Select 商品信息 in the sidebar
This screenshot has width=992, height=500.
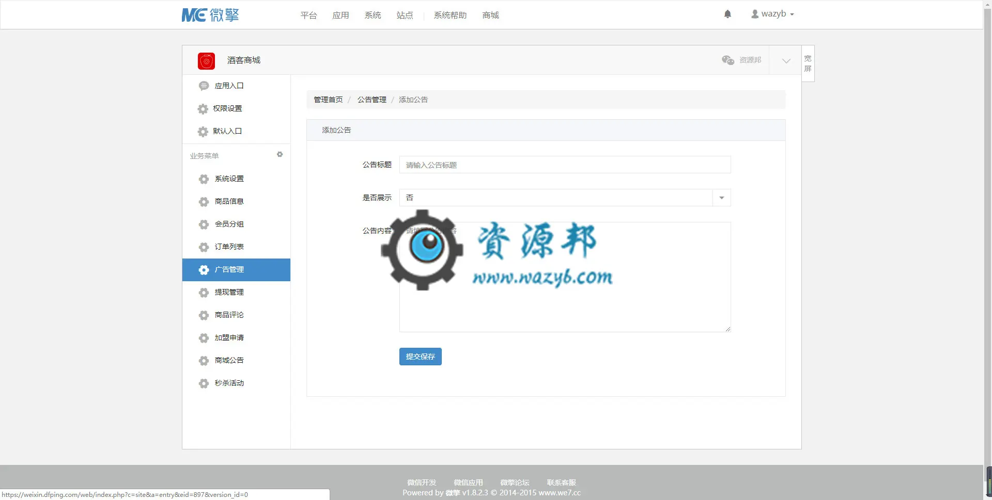click(x=236, y=201)
